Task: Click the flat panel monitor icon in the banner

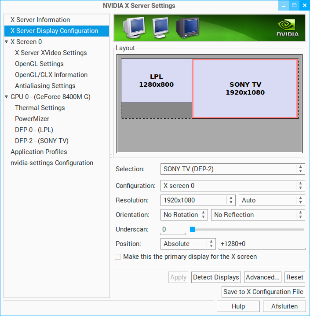Action: 160,28
